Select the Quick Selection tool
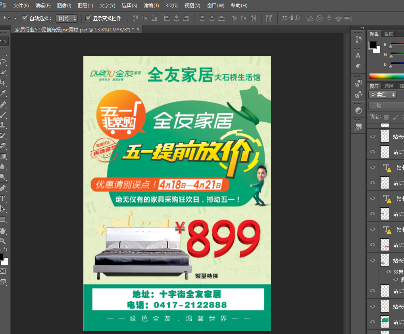404x334 pixels. (x=3, y=72)
